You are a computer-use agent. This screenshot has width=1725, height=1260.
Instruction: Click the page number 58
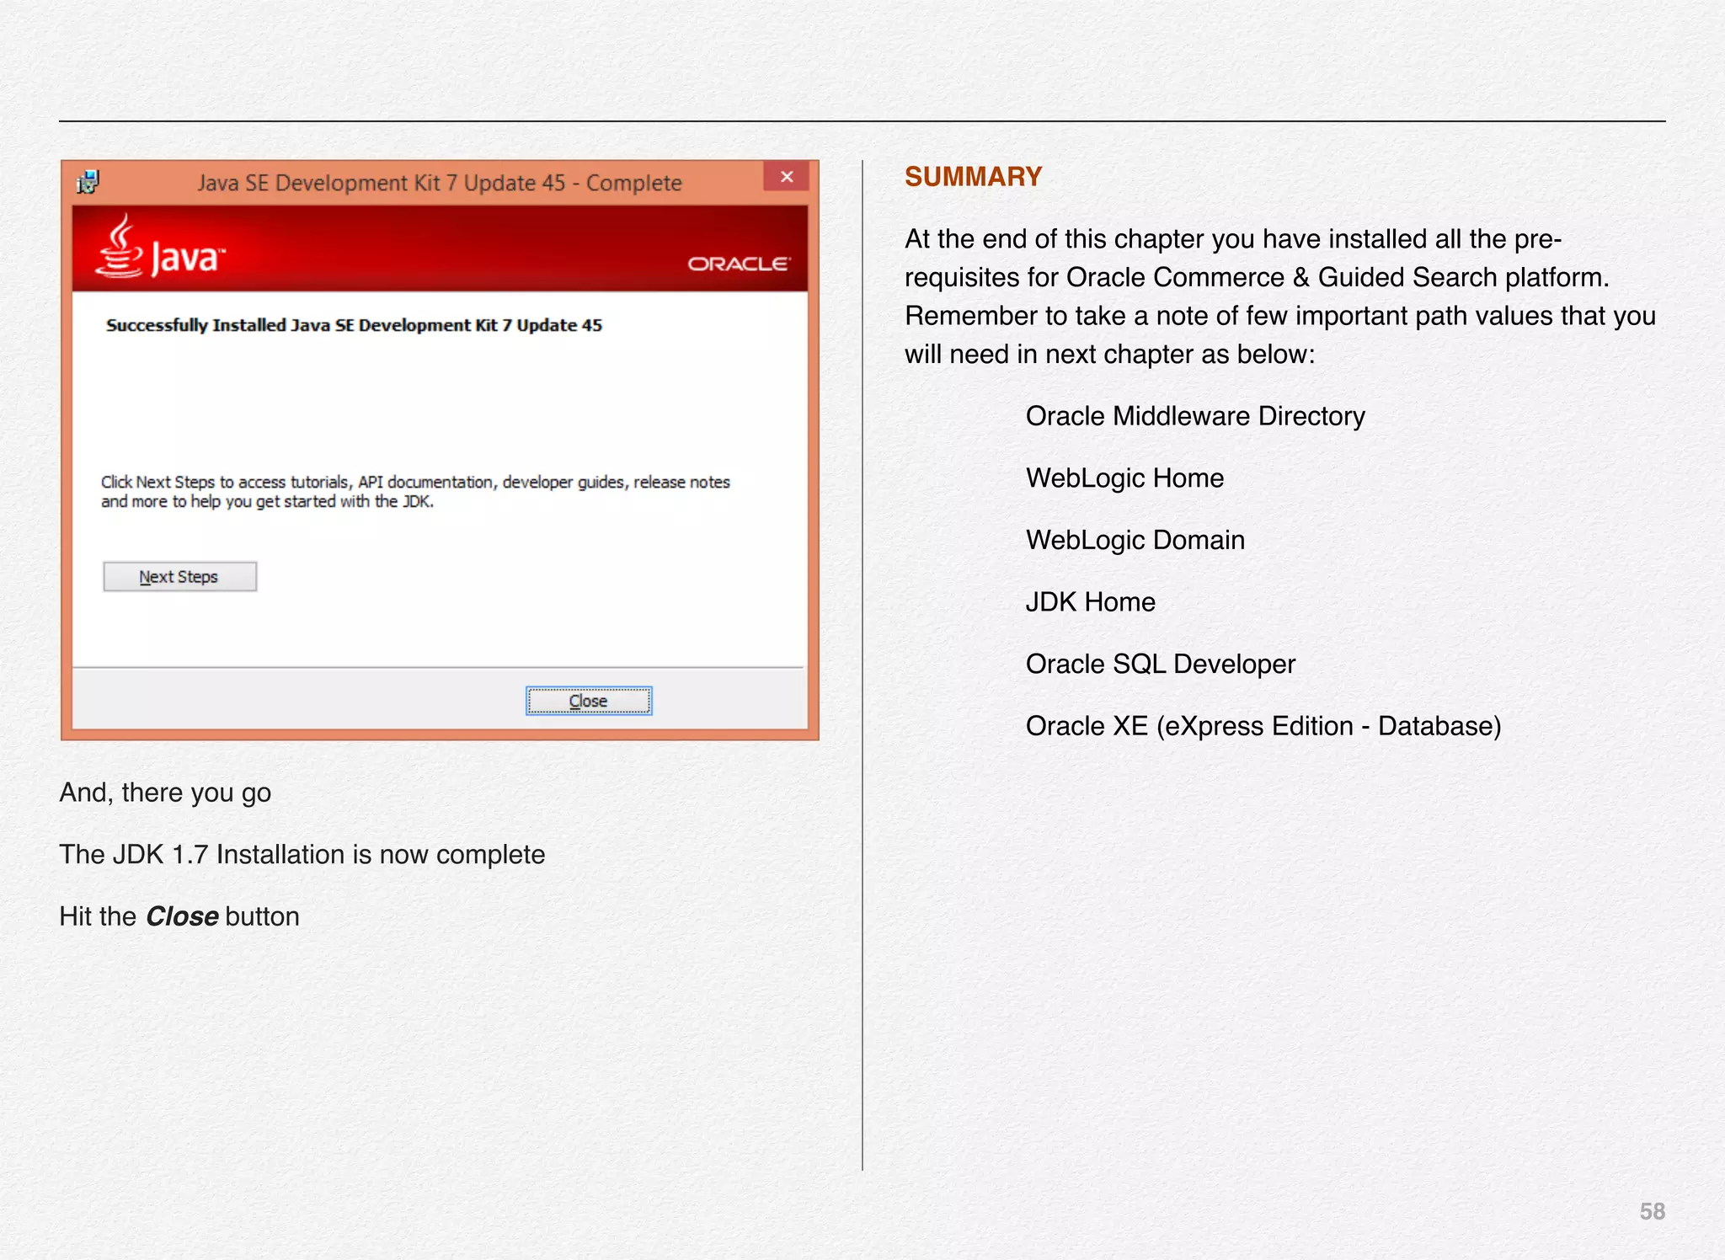(1652, 1211)
